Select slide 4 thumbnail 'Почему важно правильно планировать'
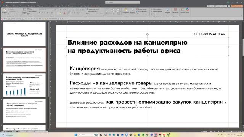The height and width of the screenshot is (137, 244). pyautogui.click(x=24, y=111)
